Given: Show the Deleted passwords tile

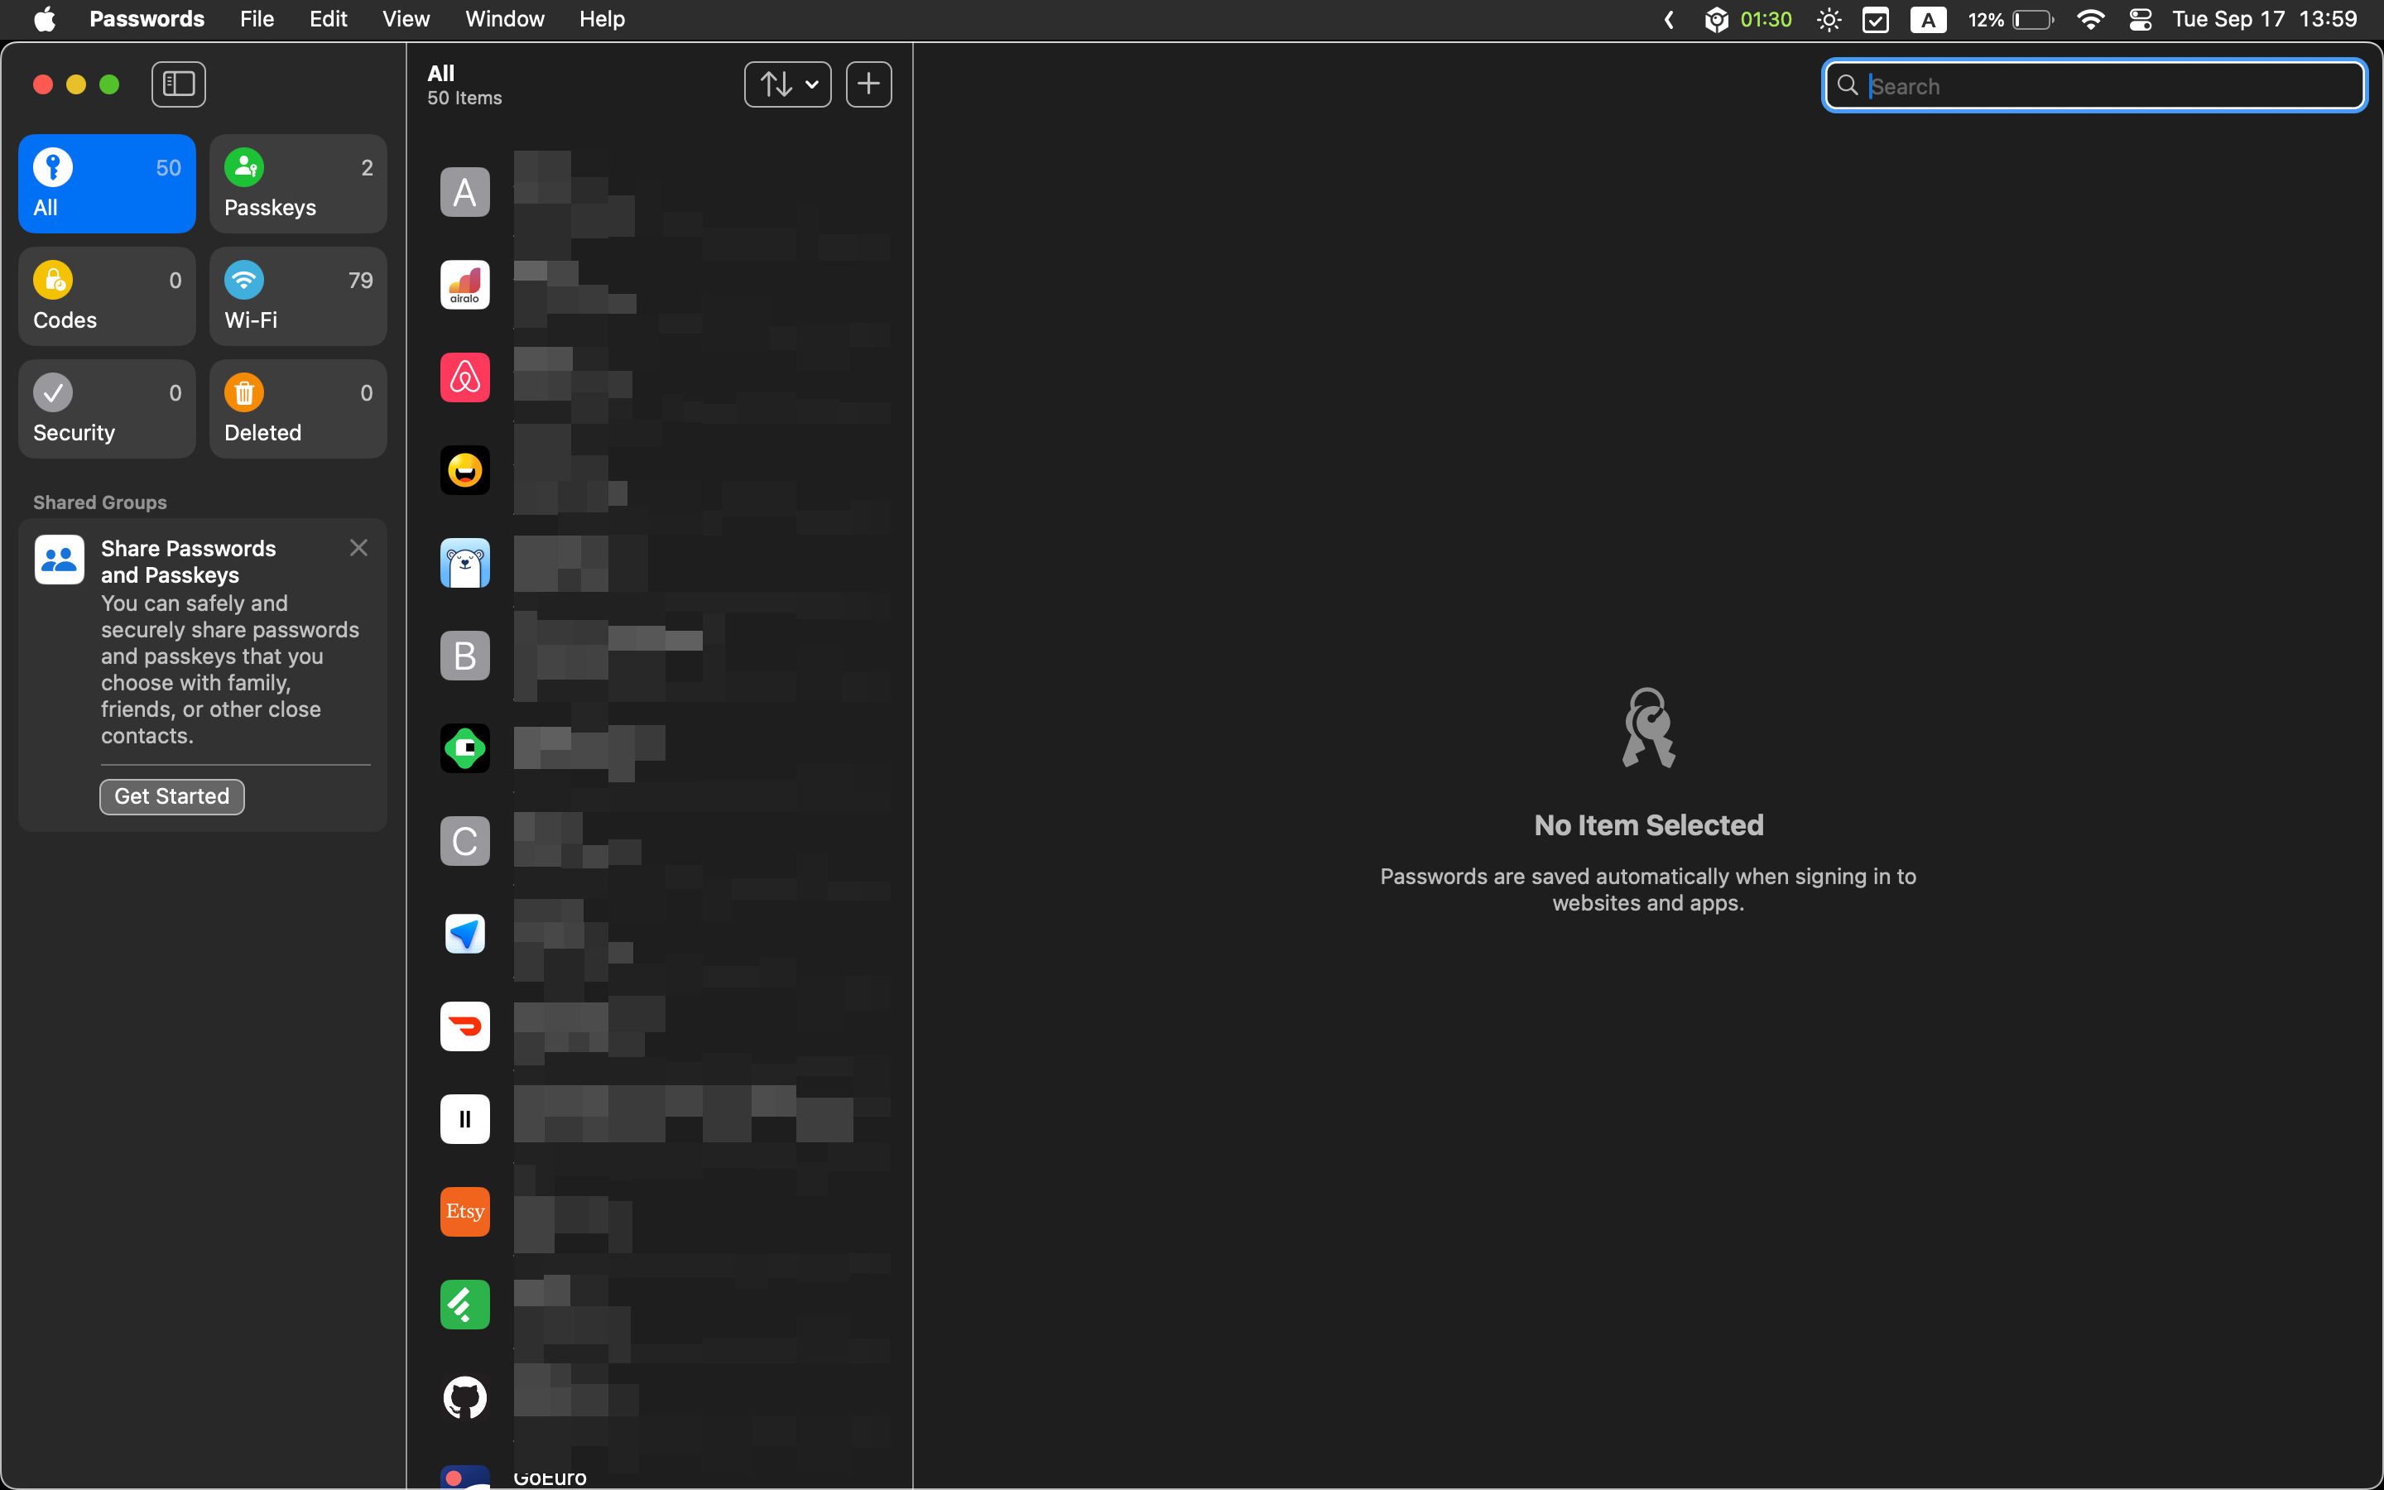Looking at the screenshot, I should (297, 409).
